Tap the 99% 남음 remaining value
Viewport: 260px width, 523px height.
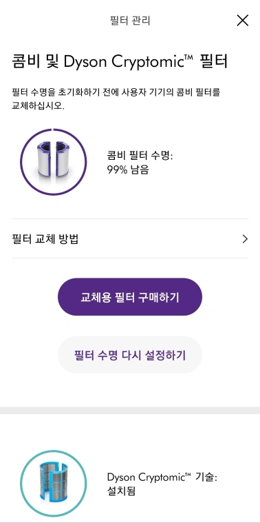(x=128, y=170)
